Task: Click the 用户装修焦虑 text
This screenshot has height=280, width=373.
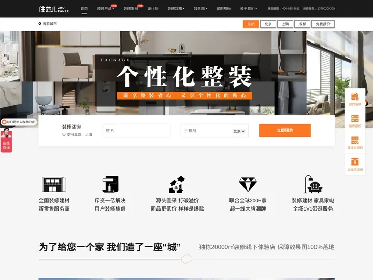Action: click(110, 209)
